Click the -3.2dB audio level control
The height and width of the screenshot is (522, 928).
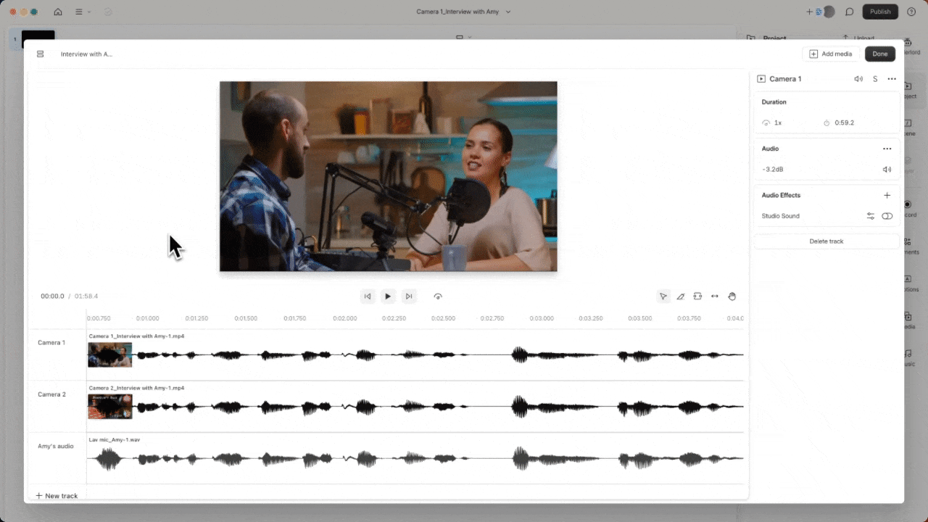click(x=773, y=170)
